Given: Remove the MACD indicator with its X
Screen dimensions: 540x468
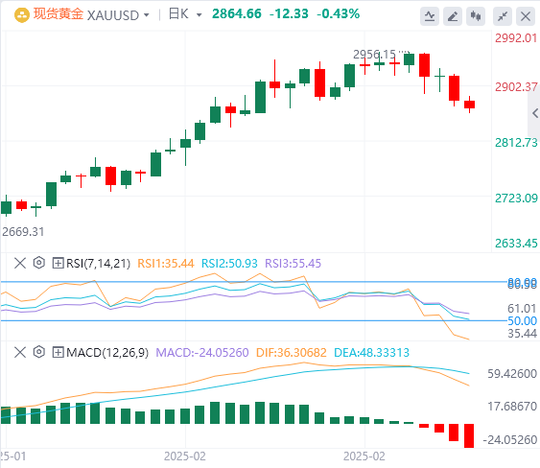Looking at the screenshot, I should (x=20, y=353).
